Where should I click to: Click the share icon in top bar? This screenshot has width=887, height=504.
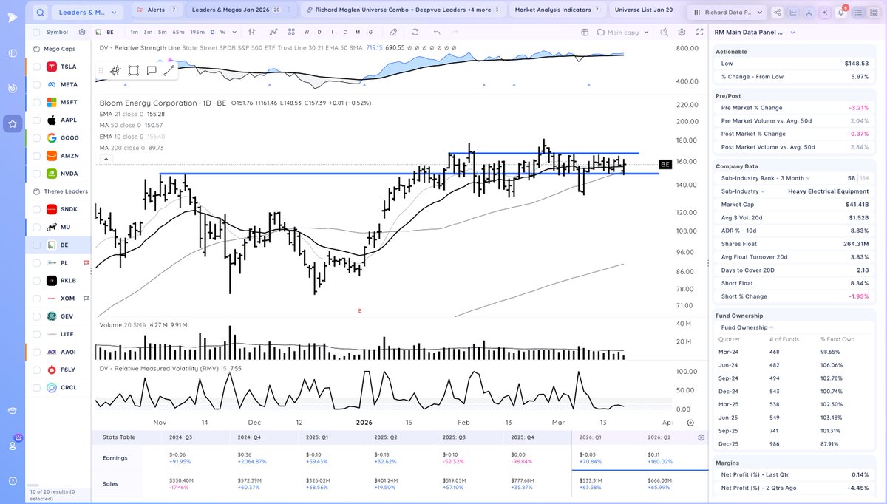tap(777, 12)
